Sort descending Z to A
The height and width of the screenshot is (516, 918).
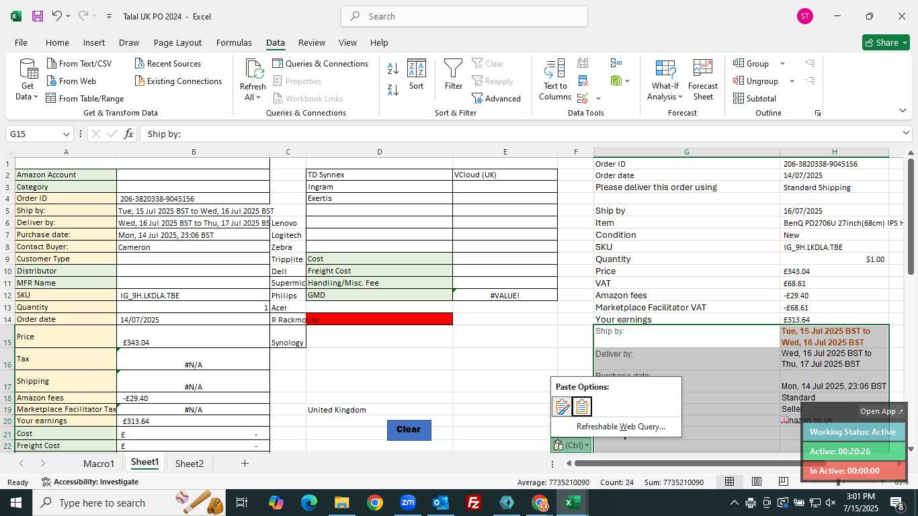click(x=393, y=89)
